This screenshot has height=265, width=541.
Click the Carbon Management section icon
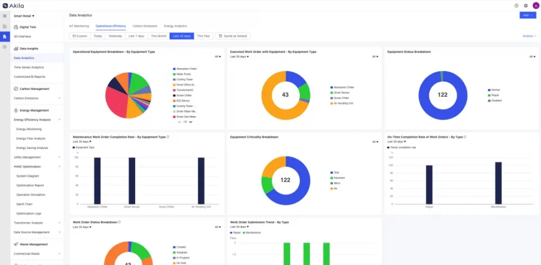16,89
